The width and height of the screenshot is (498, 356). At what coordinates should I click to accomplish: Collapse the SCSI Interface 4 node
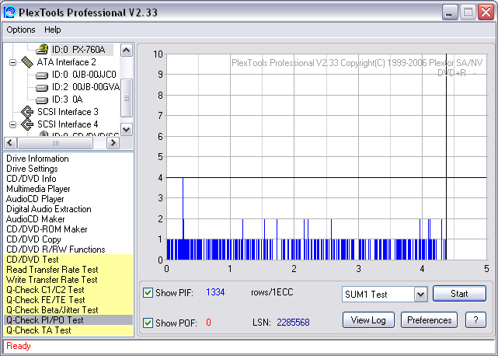(x=12, y=124)
